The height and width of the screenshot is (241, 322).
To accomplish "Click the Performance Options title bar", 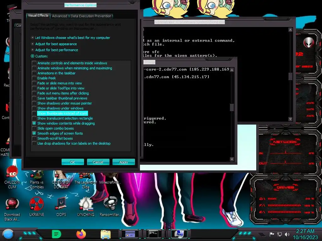I will [x=80, y=5].
